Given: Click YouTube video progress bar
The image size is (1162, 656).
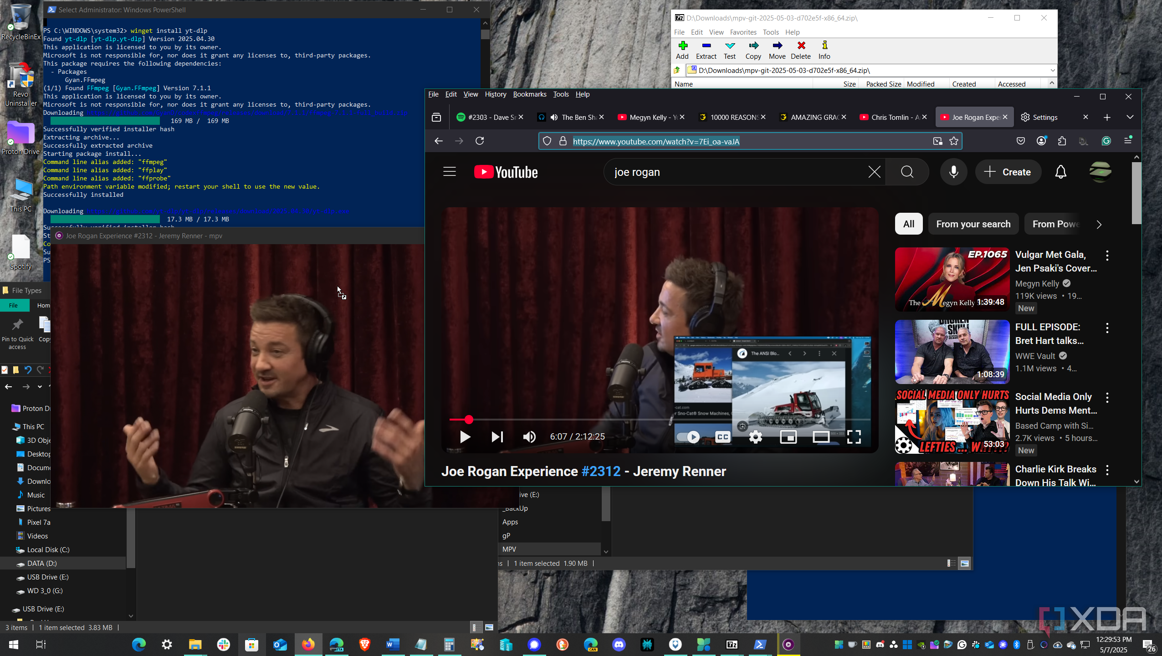Looking at the screenshot, I should pyautogui.click(x=660, y=420).
